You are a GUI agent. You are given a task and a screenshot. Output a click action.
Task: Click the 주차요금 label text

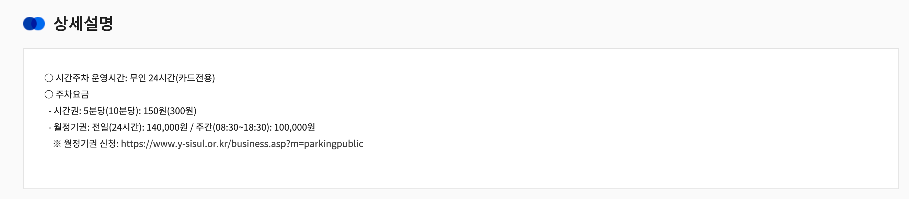[x=72, y=94]
